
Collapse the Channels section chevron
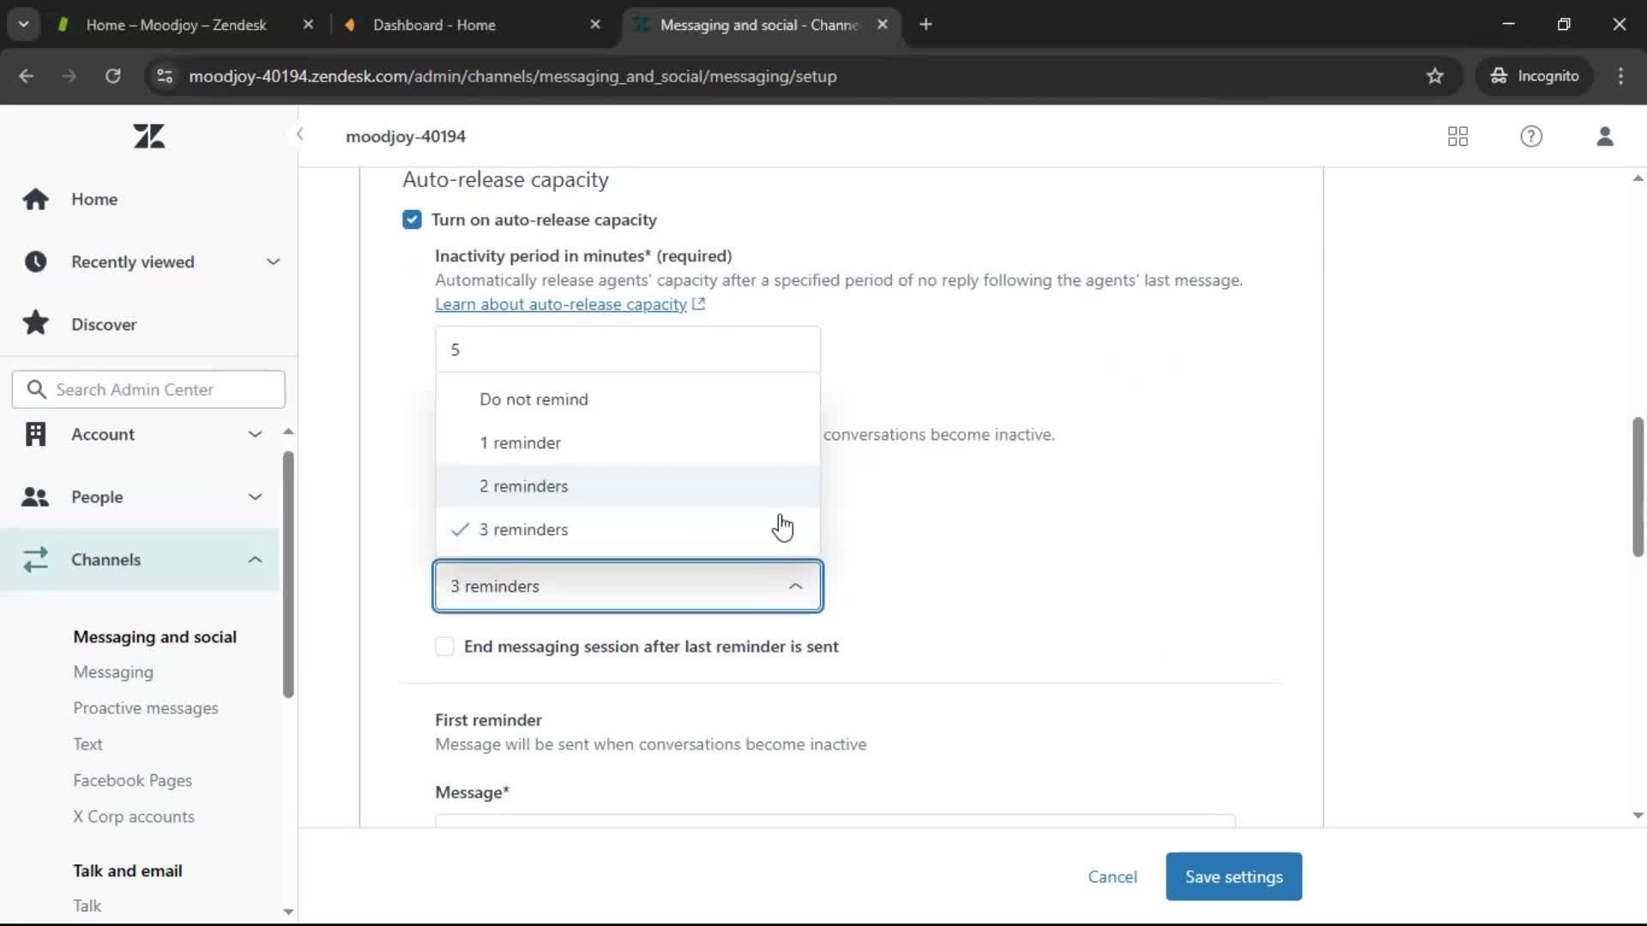[255, 559]
